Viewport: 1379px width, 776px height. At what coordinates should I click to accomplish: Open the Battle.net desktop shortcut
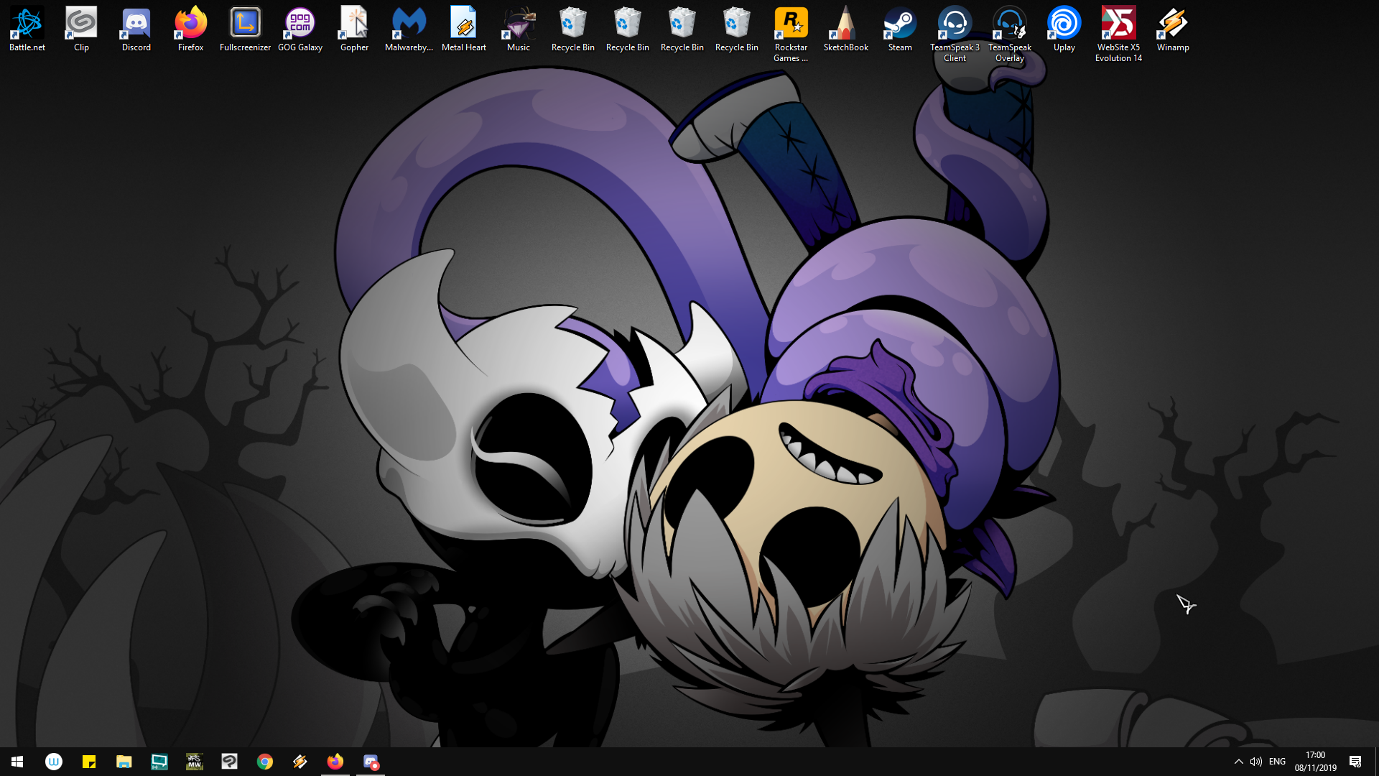pos(27,29)
